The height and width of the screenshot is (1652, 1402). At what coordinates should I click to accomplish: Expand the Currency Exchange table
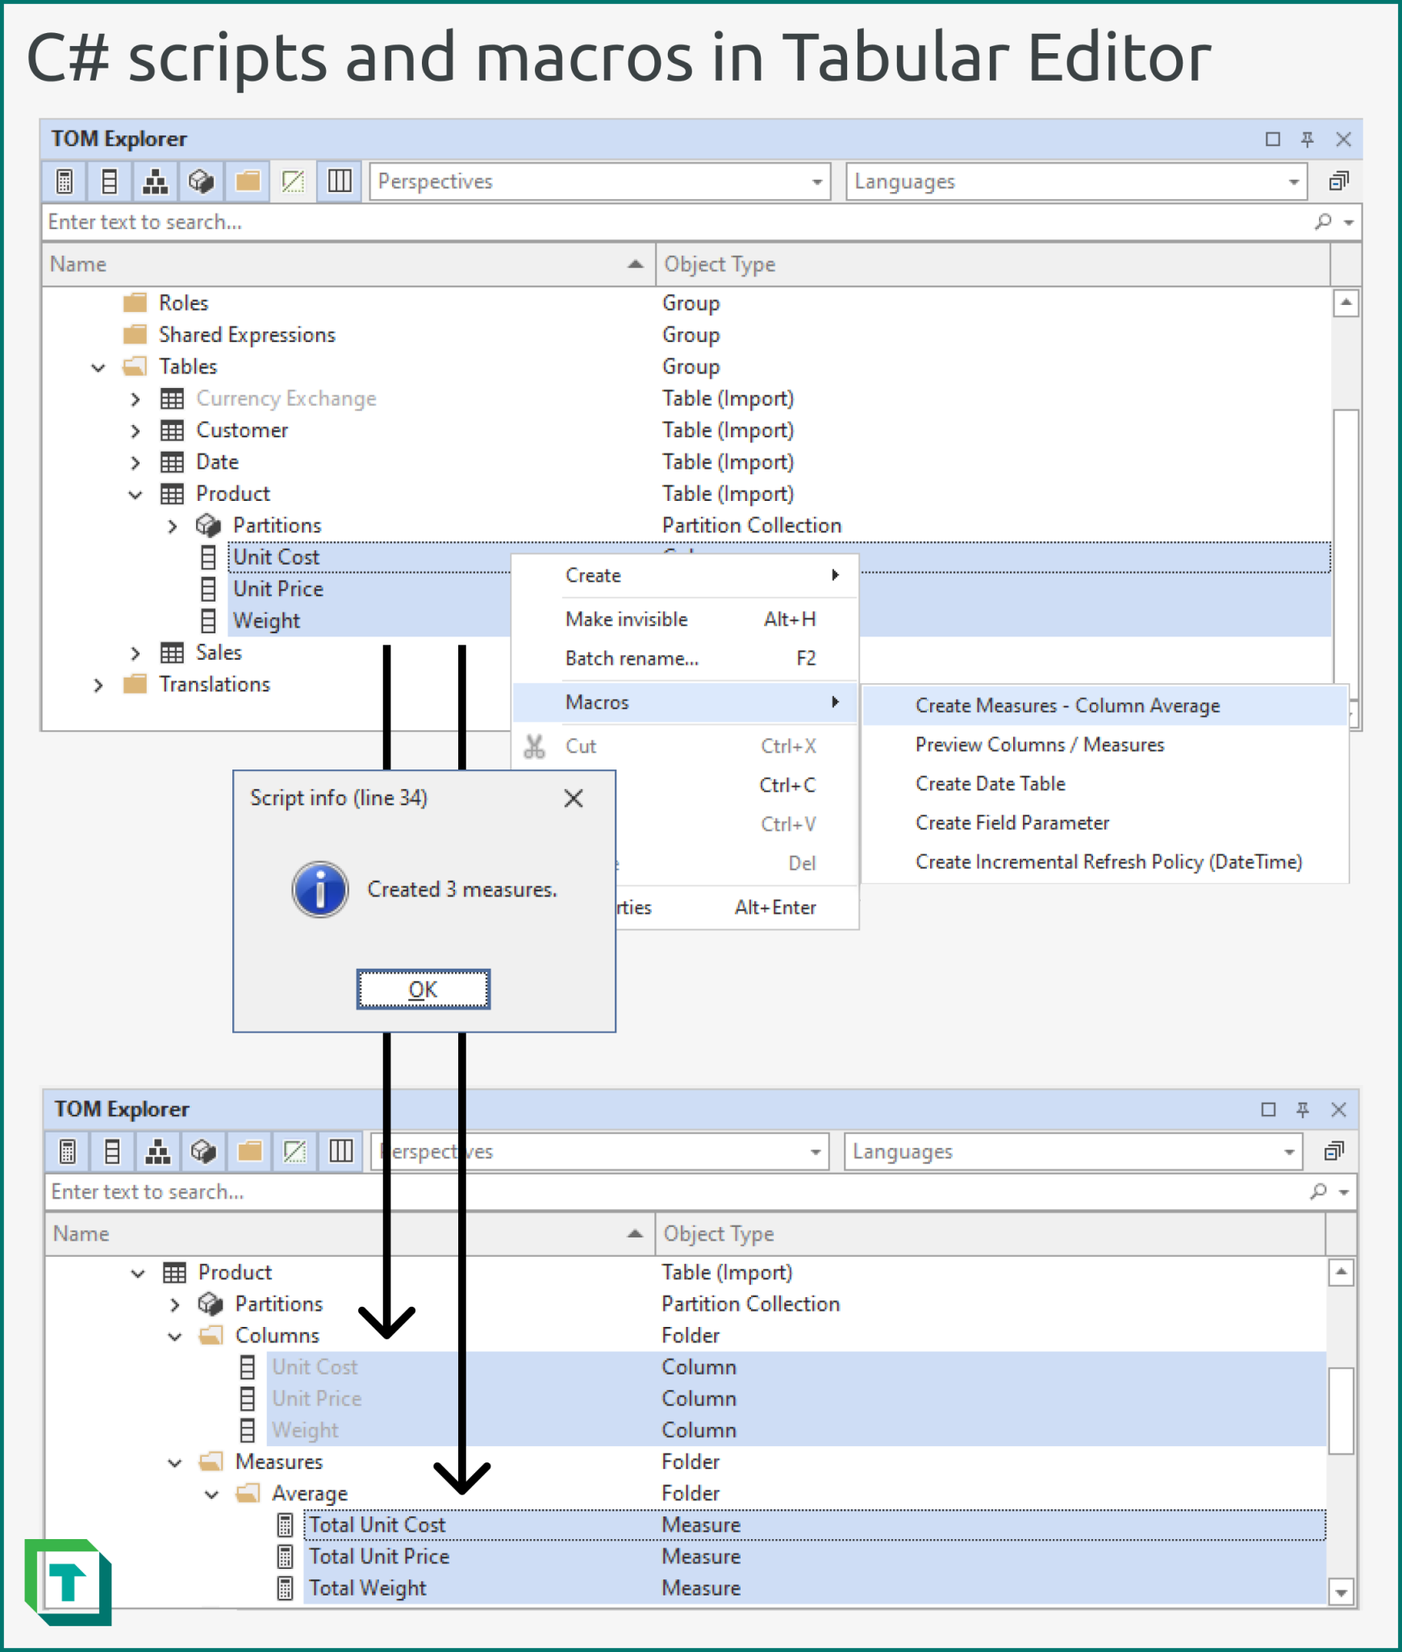click(x=136, y=398)
